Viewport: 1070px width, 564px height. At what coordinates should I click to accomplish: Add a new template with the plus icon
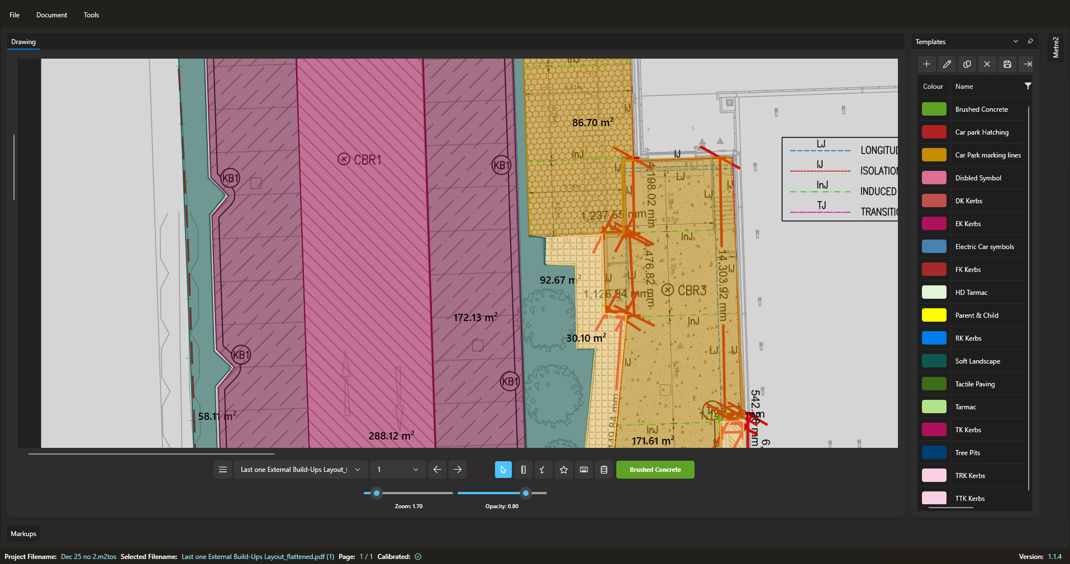tap(926, 64)
